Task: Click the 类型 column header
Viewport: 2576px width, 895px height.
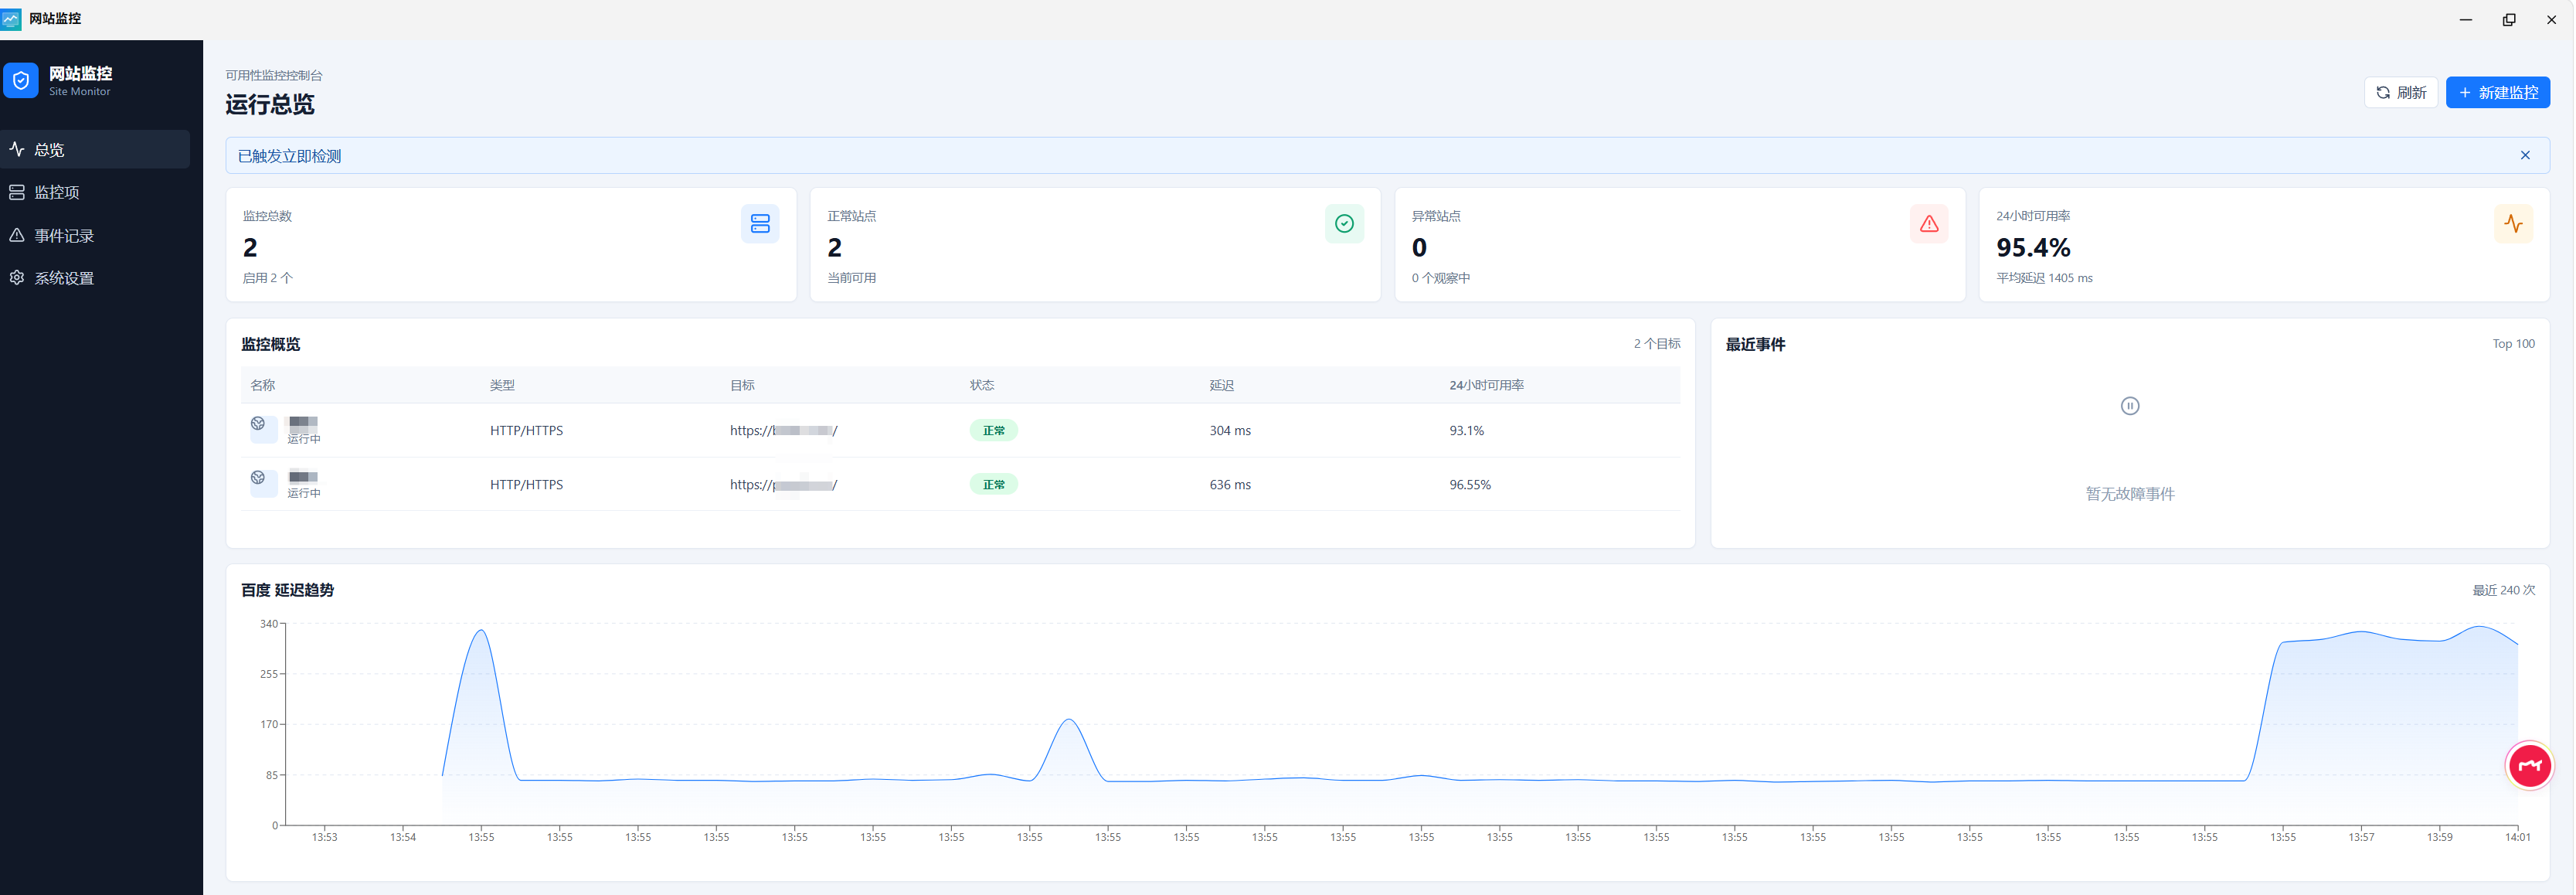Action: pyautogui.click(x=502, y=385)
